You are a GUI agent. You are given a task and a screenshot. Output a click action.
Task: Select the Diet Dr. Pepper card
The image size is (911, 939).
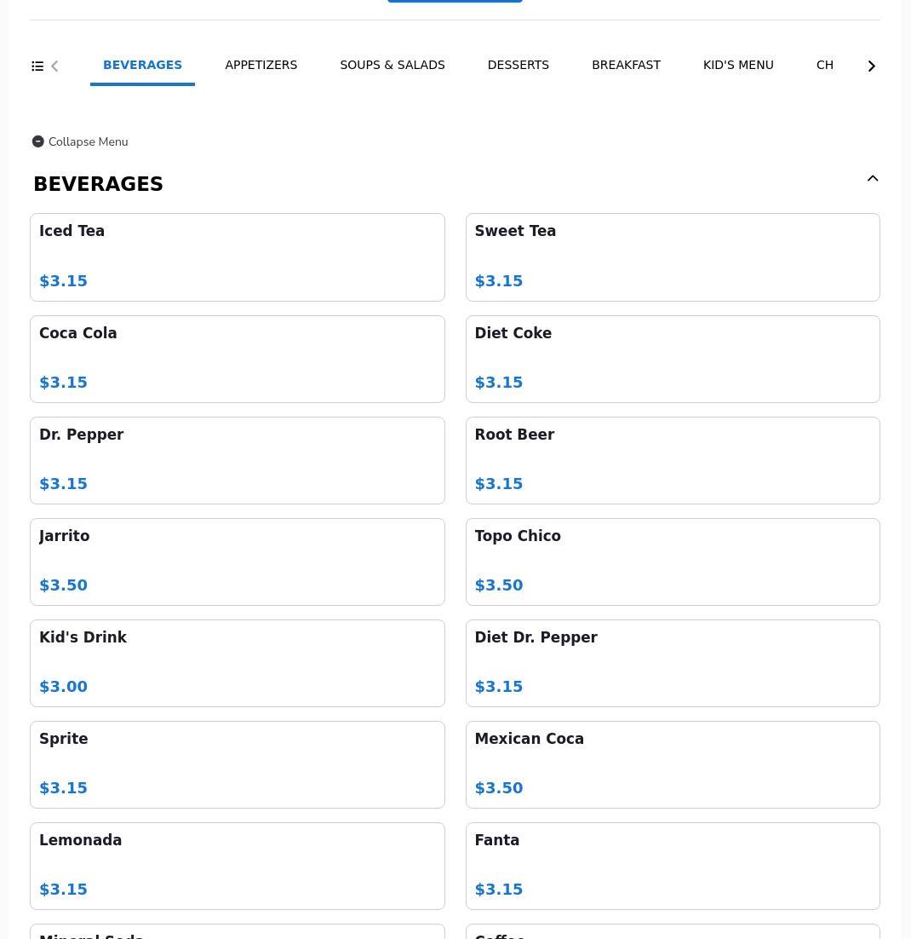pos(673,664)
